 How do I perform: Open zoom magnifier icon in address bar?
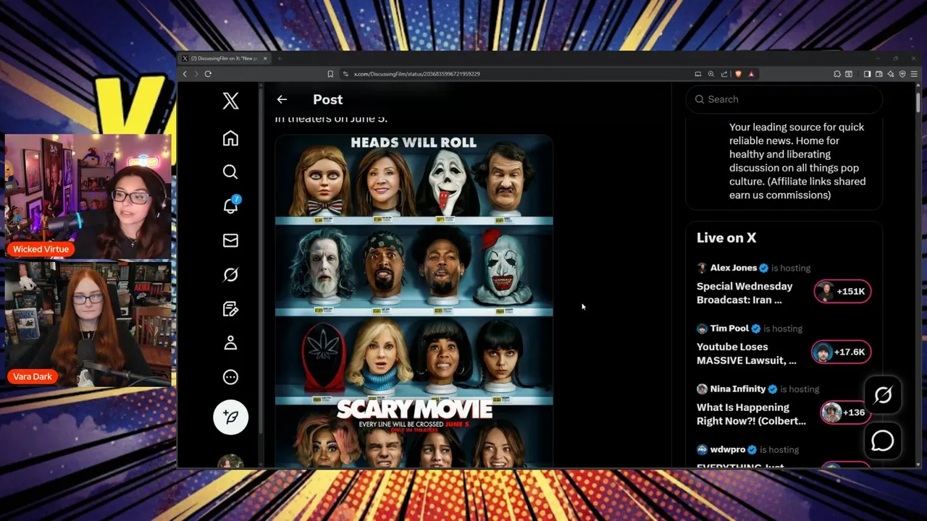pyautogui.click(x=711, y=74)
